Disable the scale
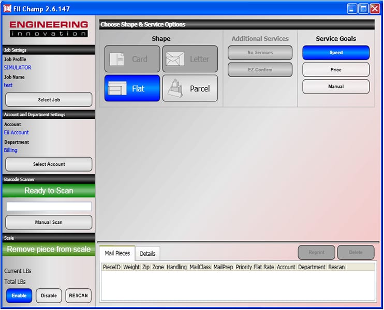 [49, 296]
